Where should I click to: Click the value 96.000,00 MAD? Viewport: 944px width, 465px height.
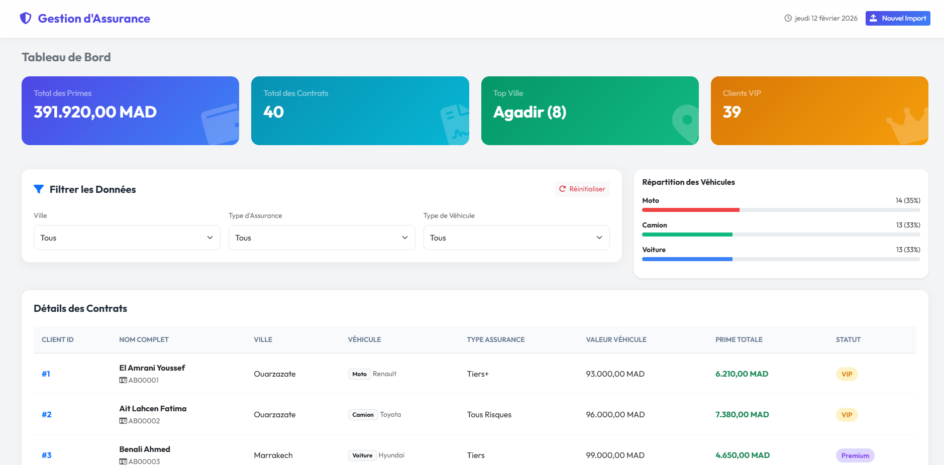pos(615,415)
